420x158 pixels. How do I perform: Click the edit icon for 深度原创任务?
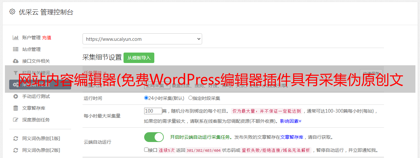pos(15,120)
